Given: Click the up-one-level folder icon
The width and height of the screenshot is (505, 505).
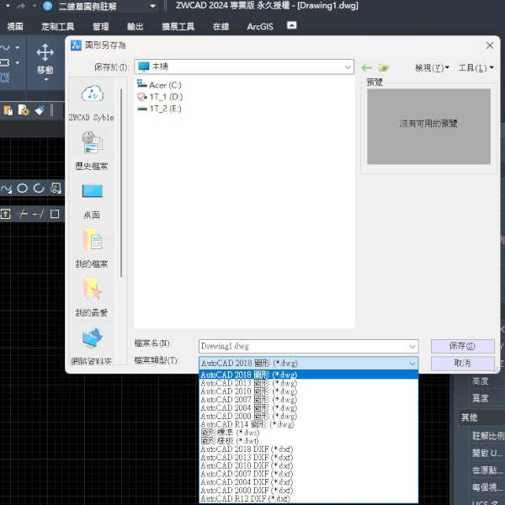Looking at the screenshot, I should tap(384, 67).
